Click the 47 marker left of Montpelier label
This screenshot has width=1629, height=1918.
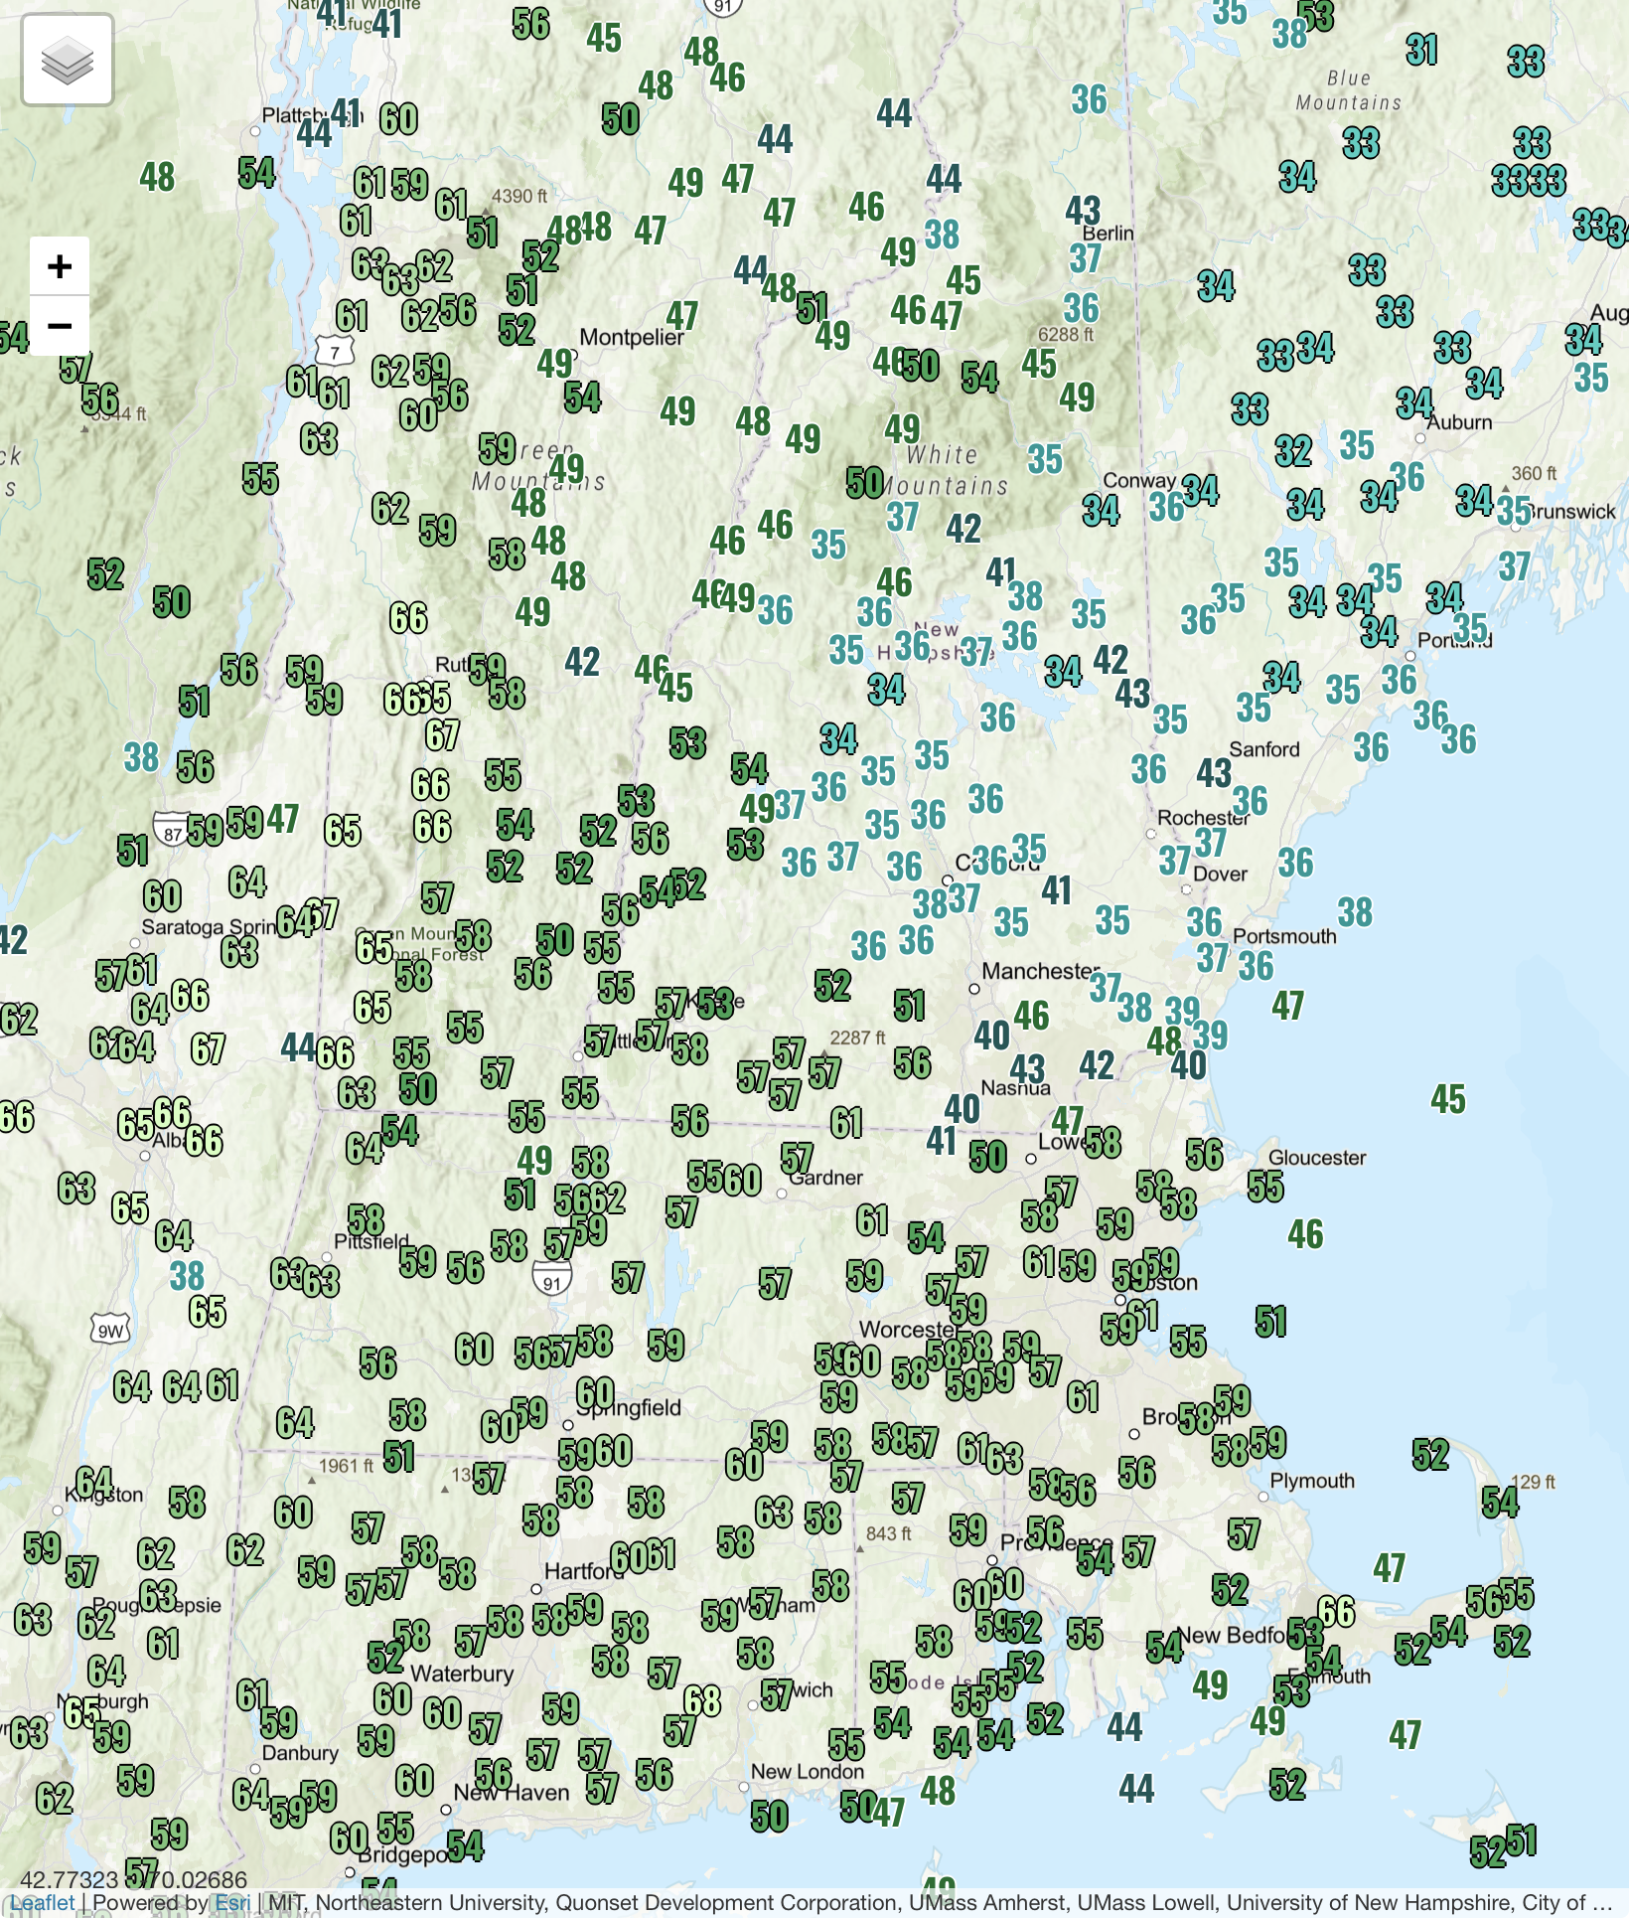click(681, 316)
